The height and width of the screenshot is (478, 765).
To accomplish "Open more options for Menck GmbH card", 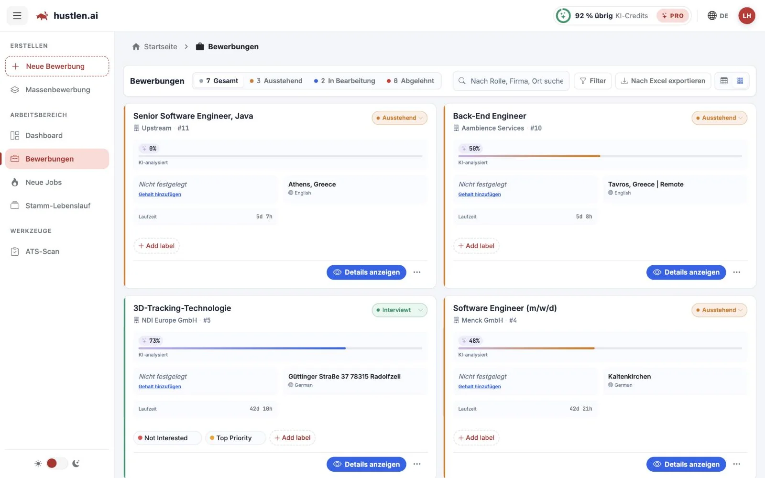I will [x=737, y=464].
